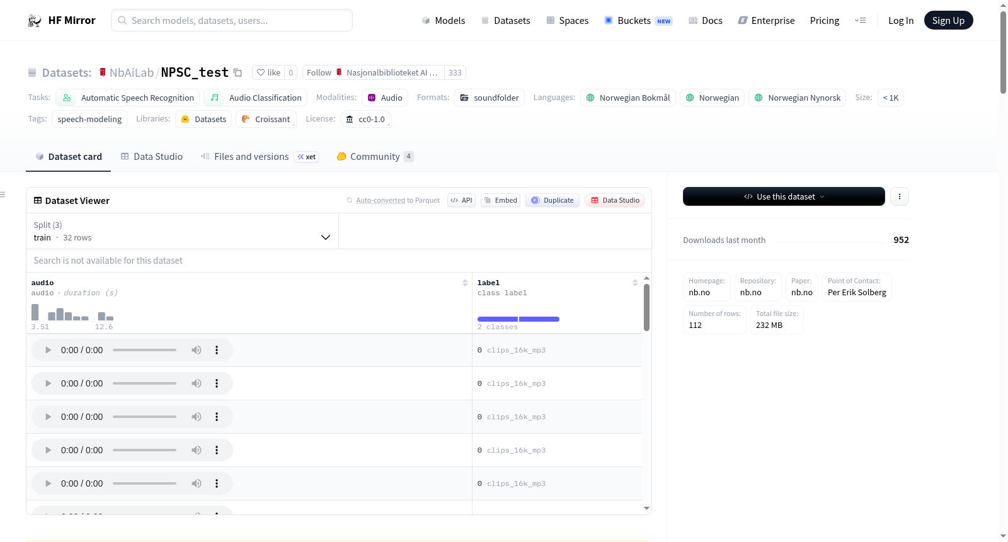Open more options on fourth audio player
The image size is (1008, 542).
coord(217,450)
